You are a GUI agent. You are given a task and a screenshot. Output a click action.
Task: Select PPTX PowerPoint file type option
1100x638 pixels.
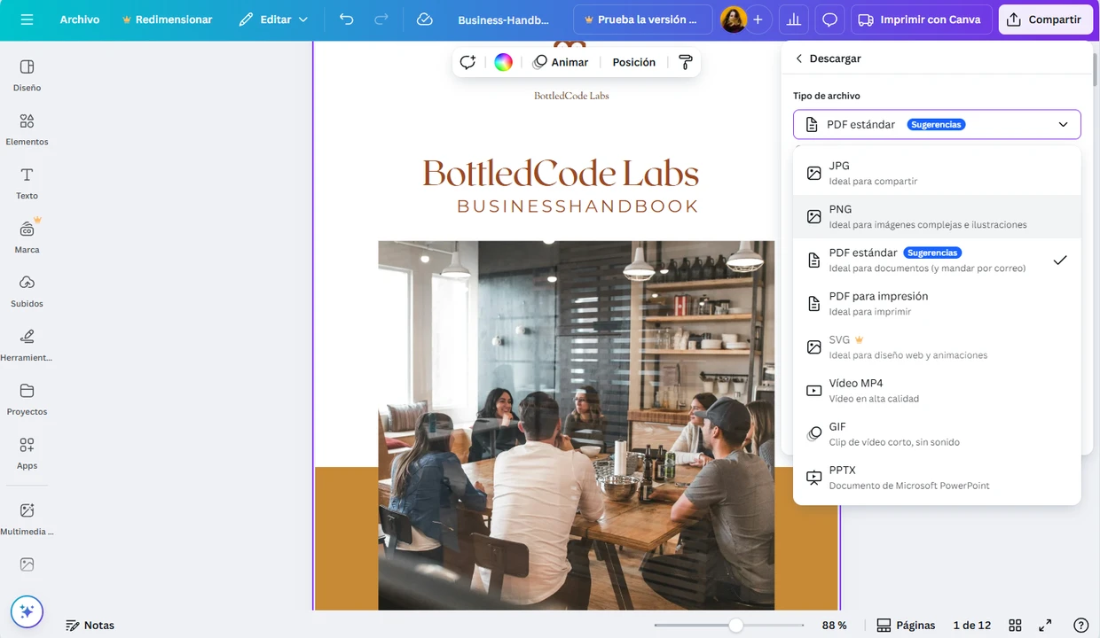click(937, 477)
